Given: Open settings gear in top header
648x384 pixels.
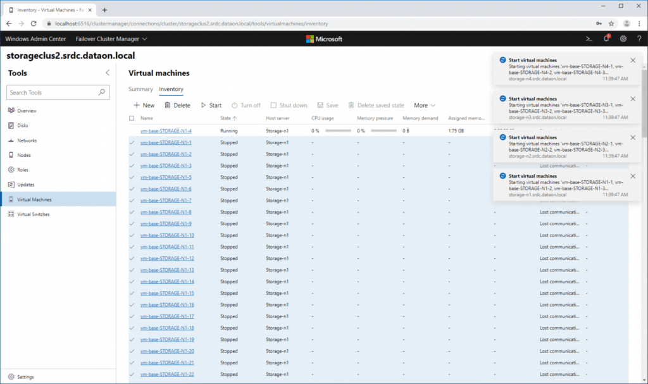Looking at the screenshot, I should click(x=623, y=39).
